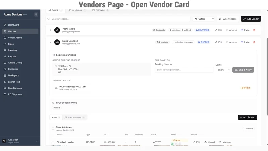This screenshot has width=268, height=151.
Task: Click Yoshi Tanaka's 3 products badge
Action: click(x=159, y=30)
